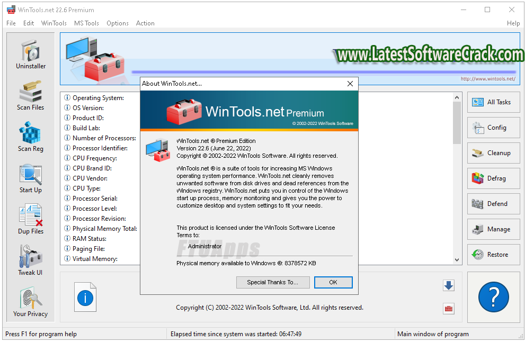Click the blue download arrow icon

click(448, 285)
